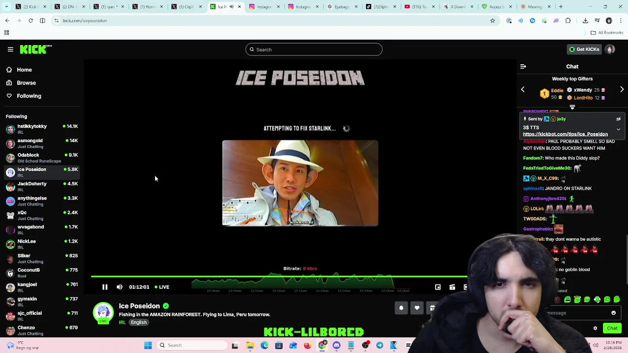628x353 pixels.
Task: Open the Following page from sidebar
Action: (x=28, y=96)
